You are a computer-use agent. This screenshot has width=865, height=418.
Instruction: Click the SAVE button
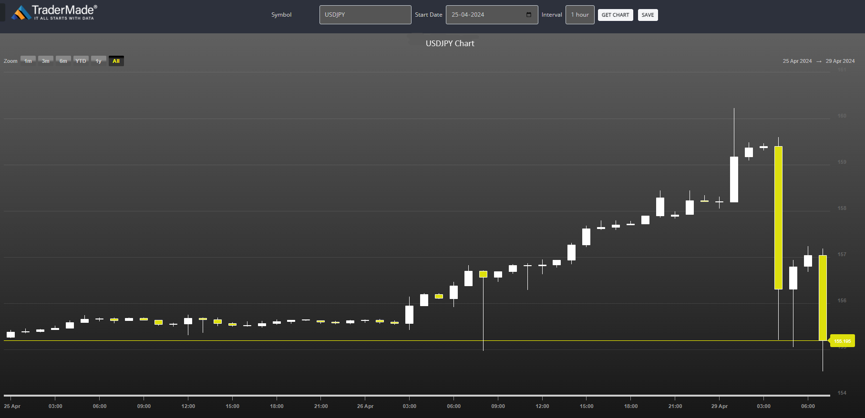pos(648,15)
